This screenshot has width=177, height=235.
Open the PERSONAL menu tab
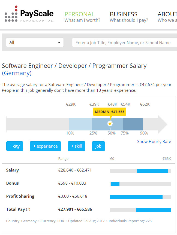(82, 17)
